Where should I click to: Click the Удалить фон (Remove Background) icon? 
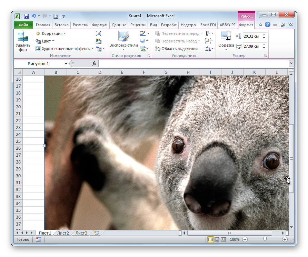(23, 37)
